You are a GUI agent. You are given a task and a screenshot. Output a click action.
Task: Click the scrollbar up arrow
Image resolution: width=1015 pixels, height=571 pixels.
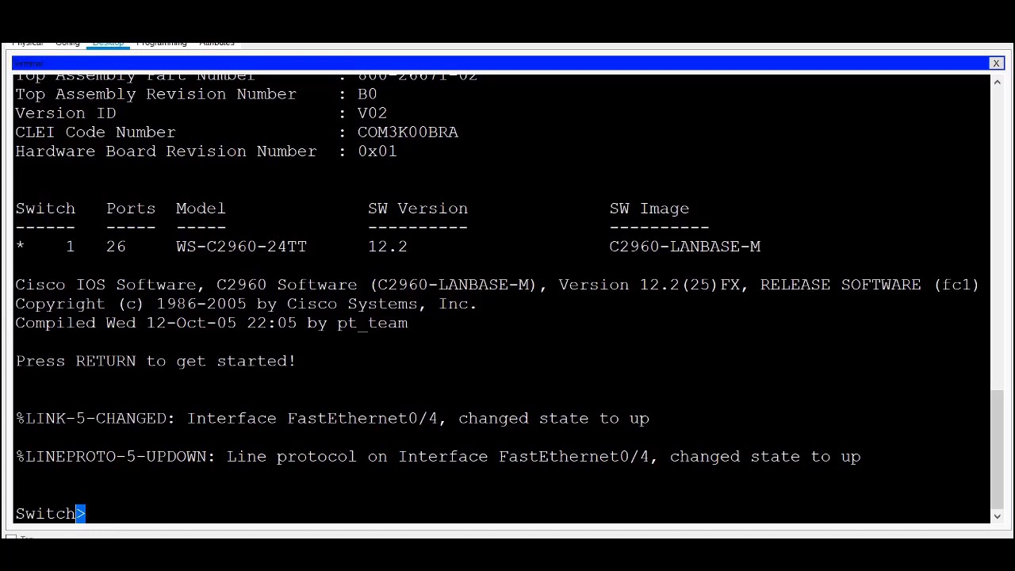click(x=997, y=81)
